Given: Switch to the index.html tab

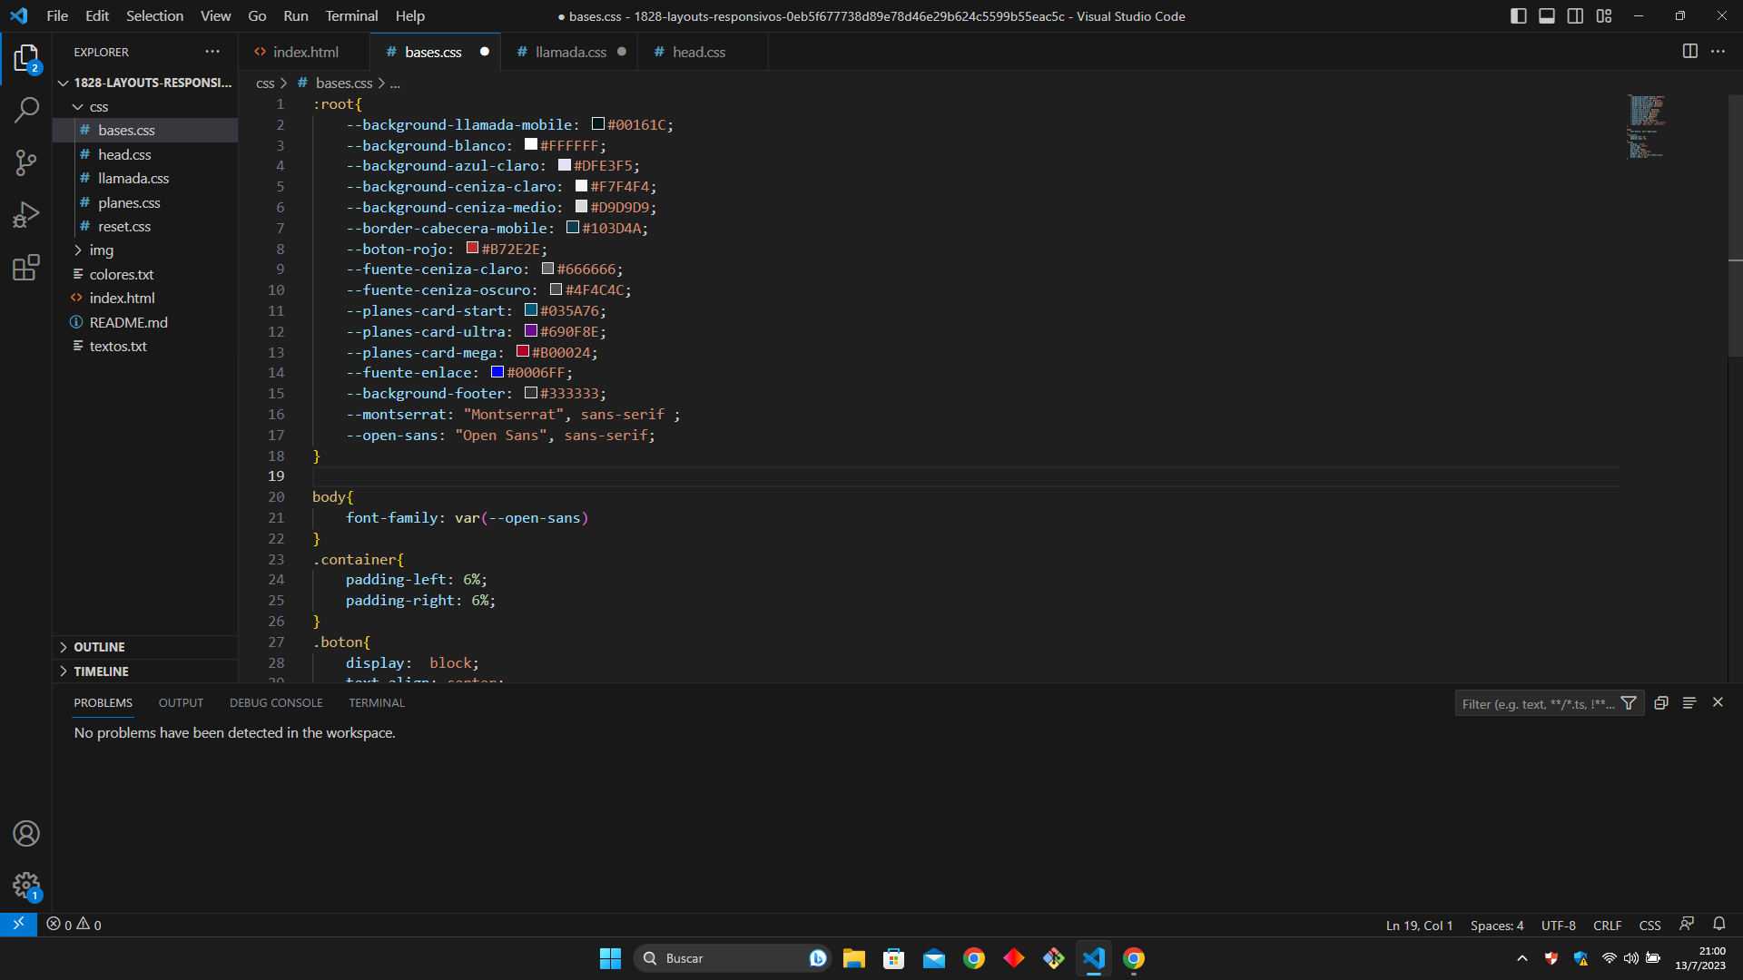Looking at the screenshot, I should pyautogui.click(x=305, y=52).
